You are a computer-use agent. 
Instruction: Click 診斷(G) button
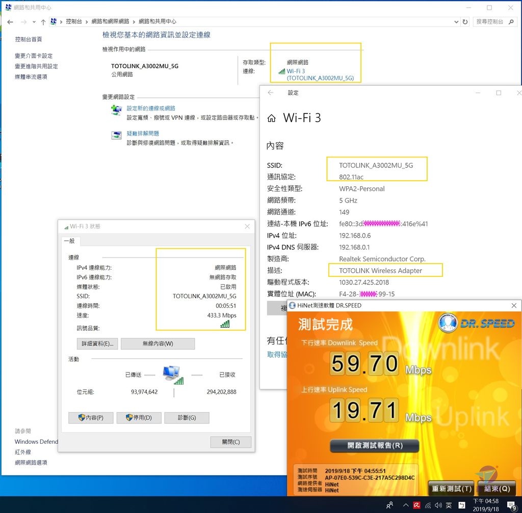tap(187, 418)
